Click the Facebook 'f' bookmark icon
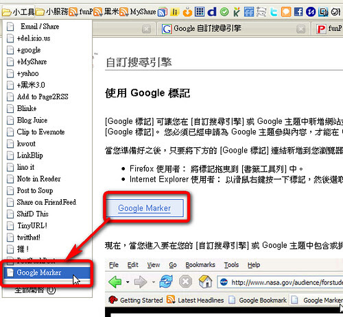 click(298, 12)
